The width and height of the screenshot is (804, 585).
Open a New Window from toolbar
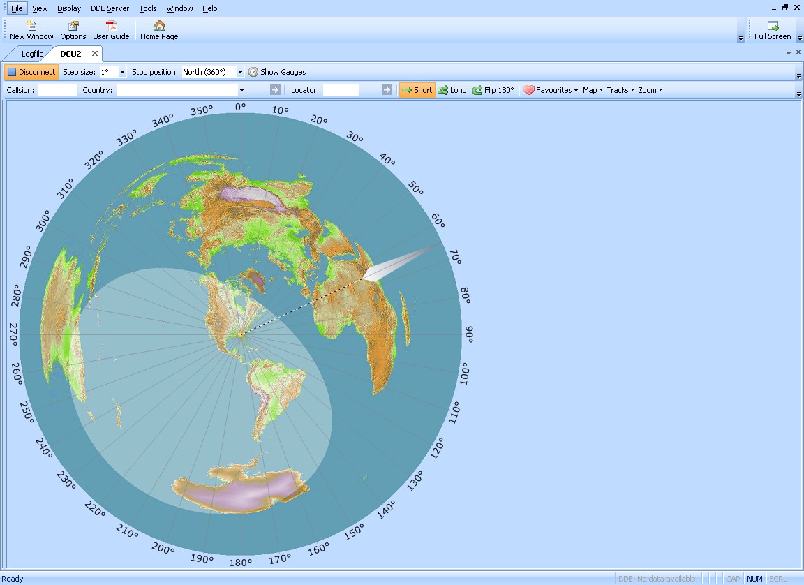point(31,30)
